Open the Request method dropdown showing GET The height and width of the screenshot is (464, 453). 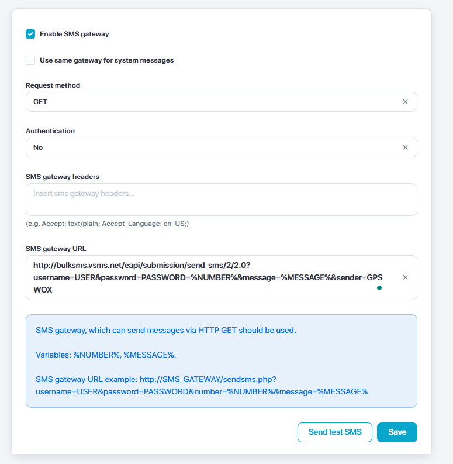(210, 102)
